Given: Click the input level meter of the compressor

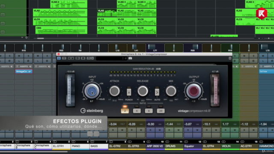Looking at the screenshot, I should (70, 90).
